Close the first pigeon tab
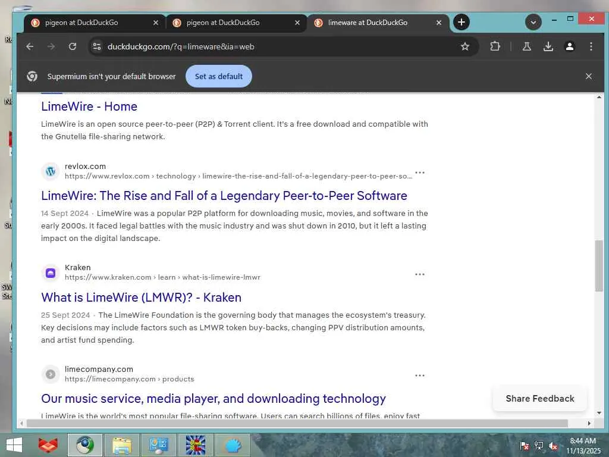 click(156, 23)
